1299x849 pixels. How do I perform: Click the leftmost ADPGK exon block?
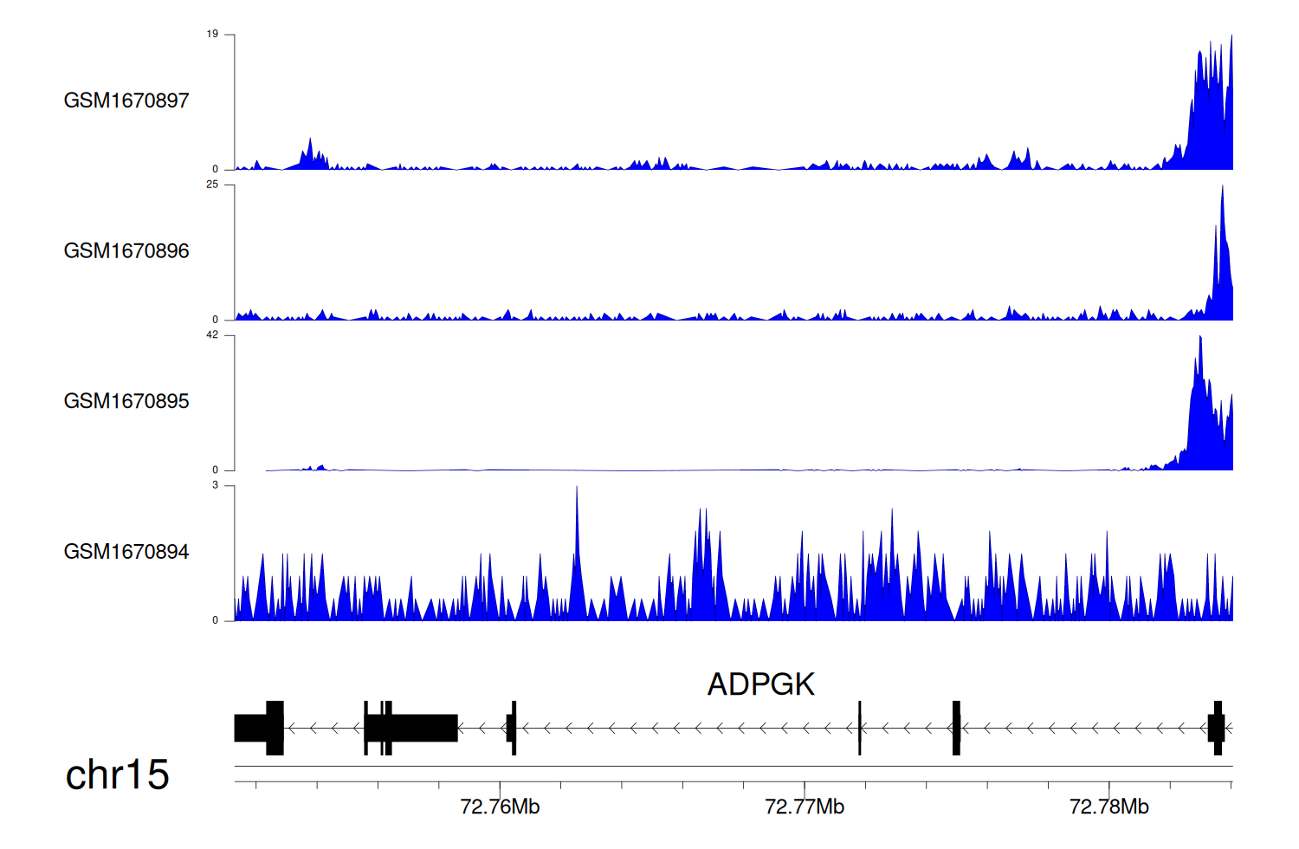pos(259,728)
